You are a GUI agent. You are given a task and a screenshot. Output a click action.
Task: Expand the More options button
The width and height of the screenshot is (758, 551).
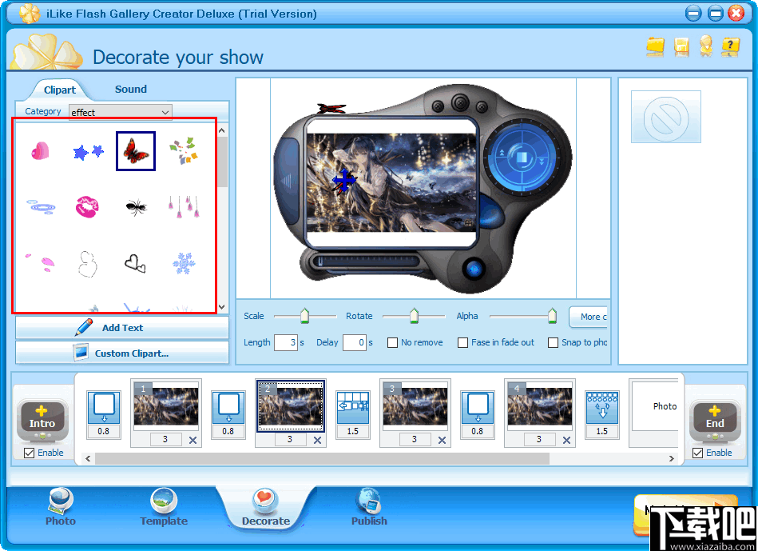(x=591, y=317)
